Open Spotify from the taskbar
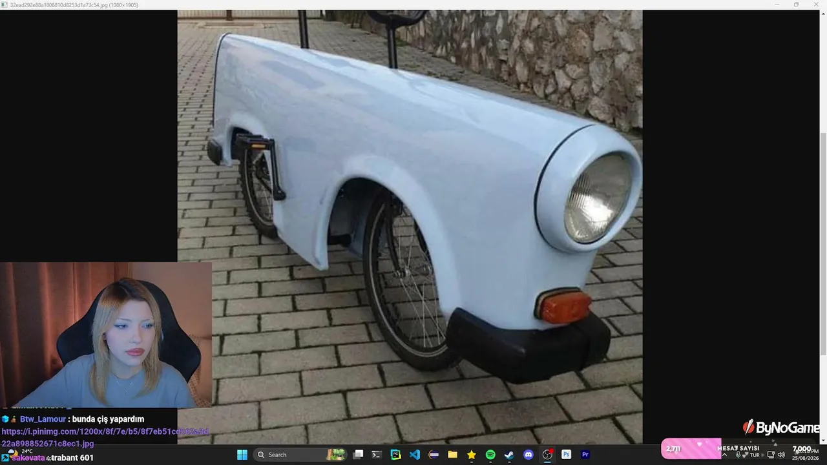The height and width of the screenshot is (465, 827). (490, 455)
